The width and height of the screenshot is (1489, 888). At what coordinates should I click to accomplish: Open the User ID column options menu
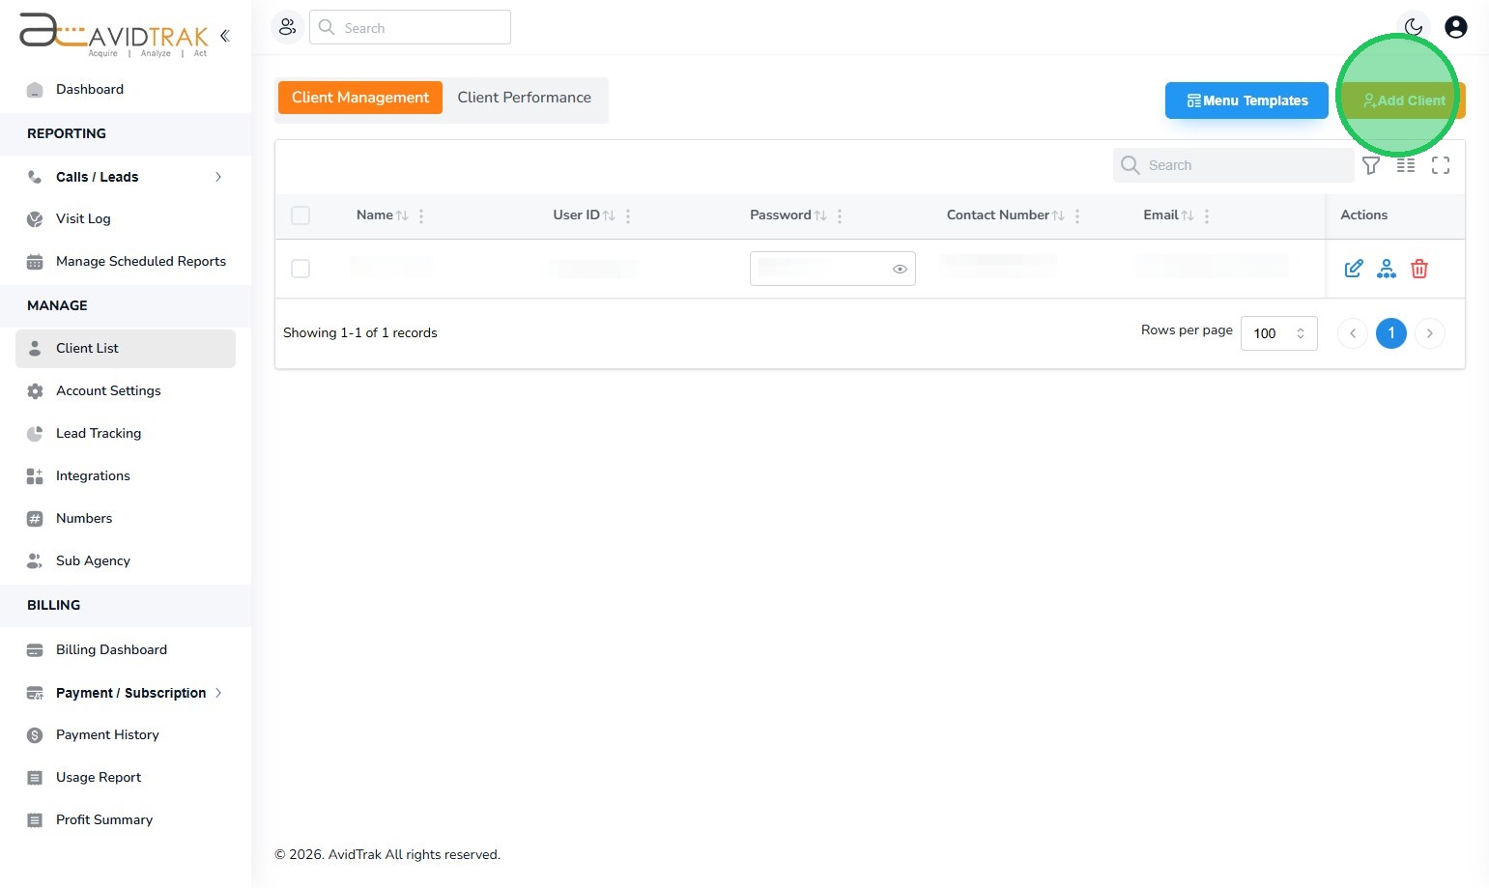tap(628, 216)
